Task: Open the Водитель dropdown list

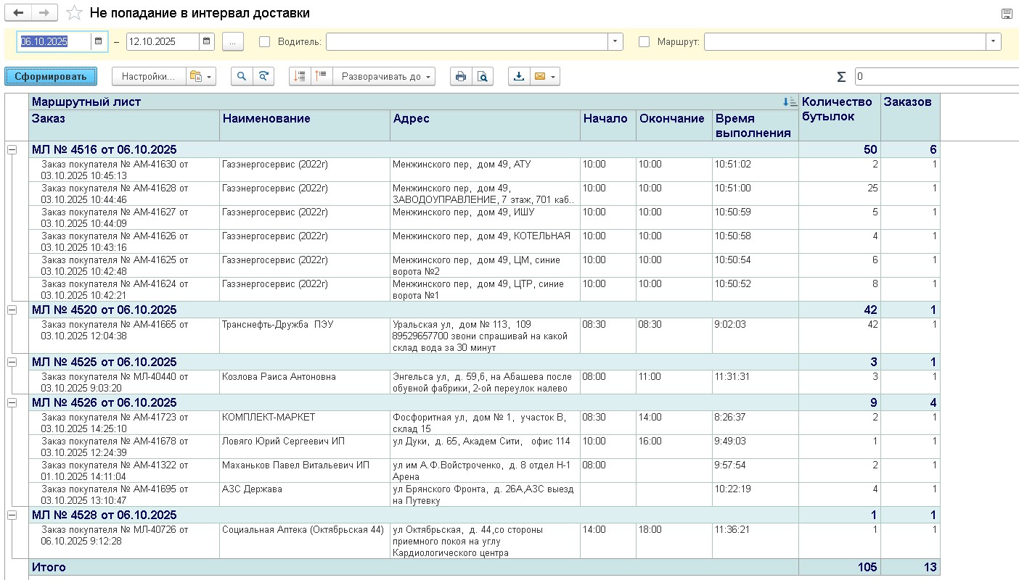Action: (x=615, y=42)
